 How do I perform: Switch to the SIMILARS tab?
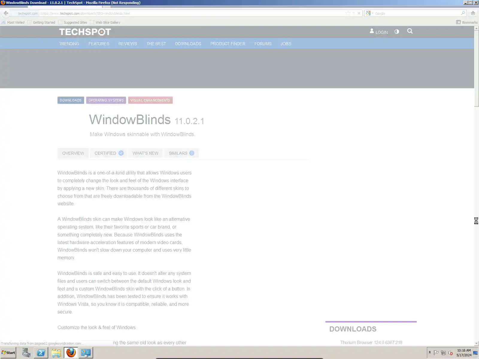point(181,153)
